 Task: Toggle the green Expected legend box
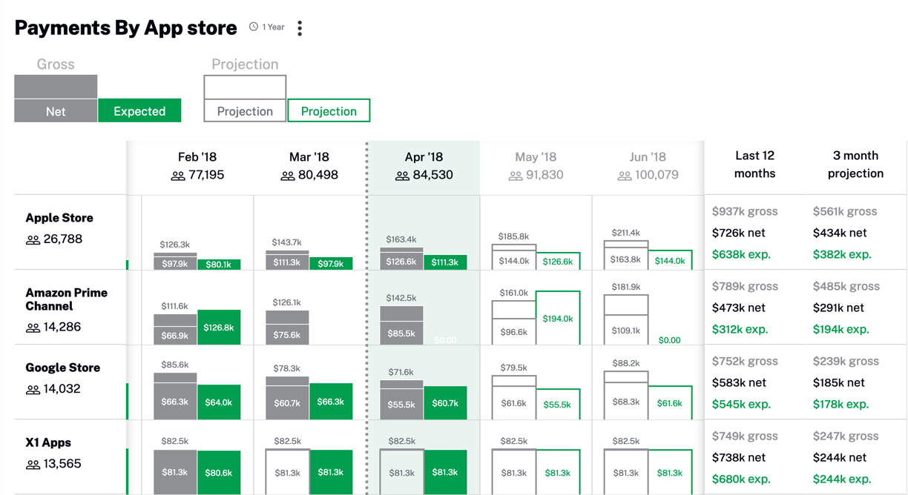(139, 111)
